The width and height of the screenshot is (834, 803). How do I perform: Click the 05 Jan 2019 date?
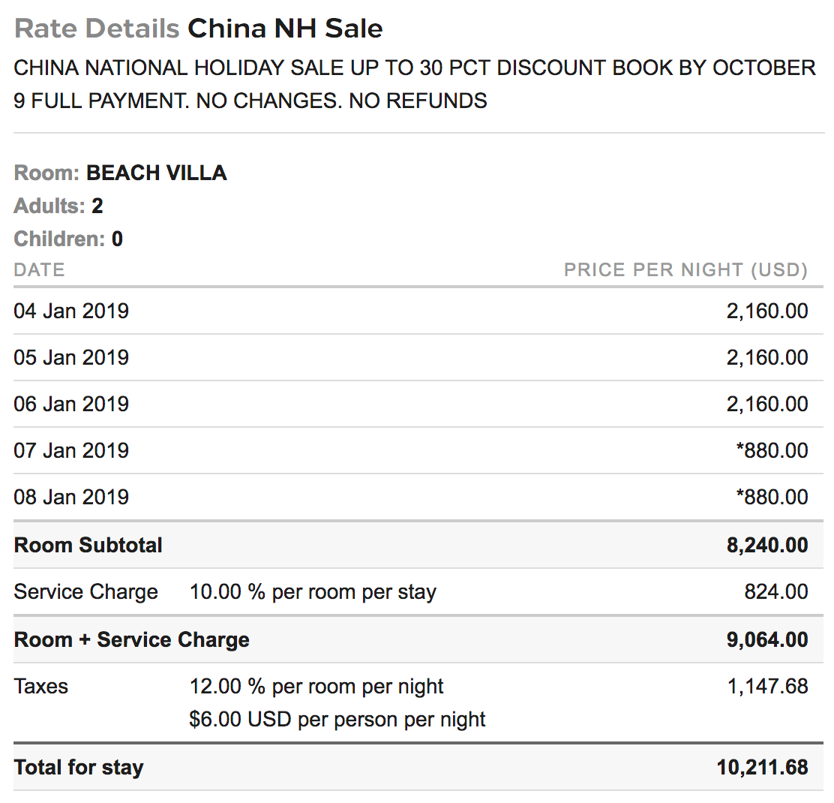point(71,357)
